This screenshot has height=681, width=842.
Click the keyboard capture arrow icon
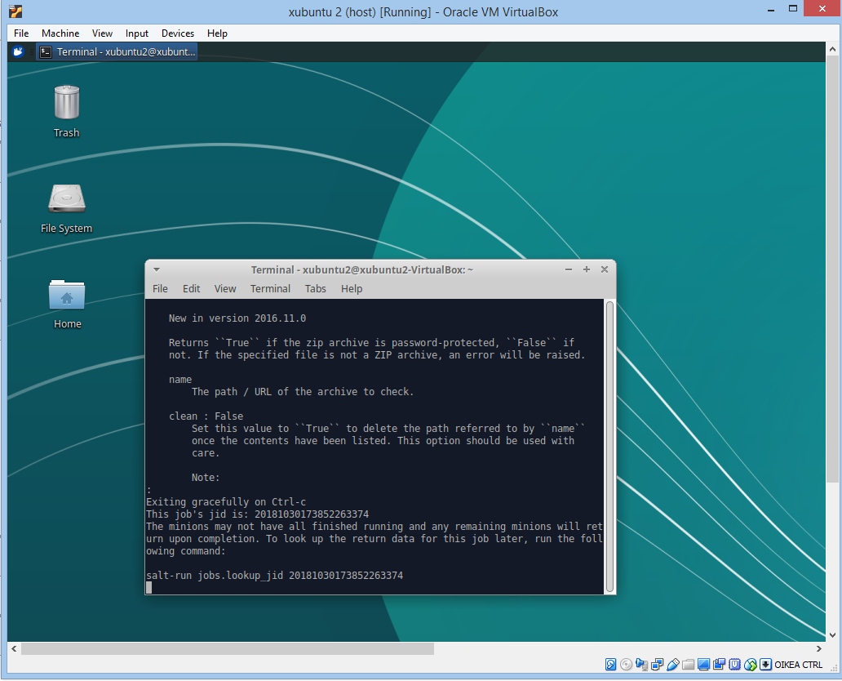tap(766, 665)
